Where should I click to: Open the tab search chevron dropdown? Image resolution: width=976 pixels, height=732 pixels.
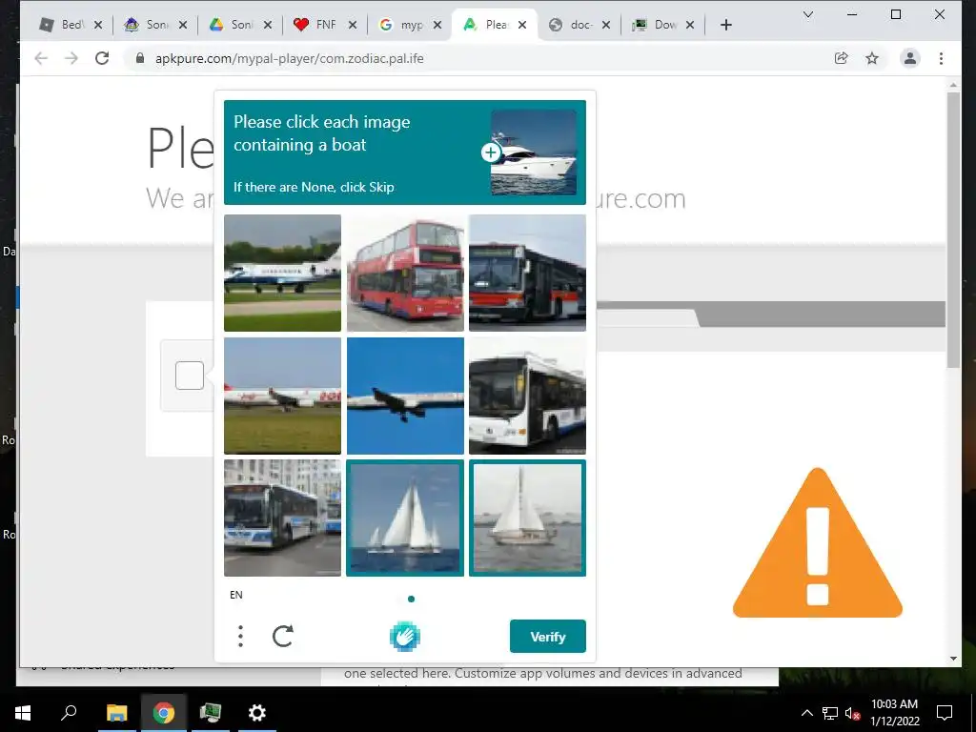pyautogui.click(x=808, y=14)
